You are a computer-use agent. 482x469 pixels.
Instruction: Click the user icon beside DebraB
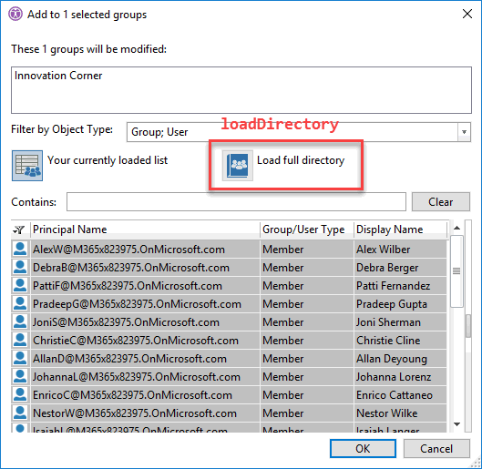[20, 267]
